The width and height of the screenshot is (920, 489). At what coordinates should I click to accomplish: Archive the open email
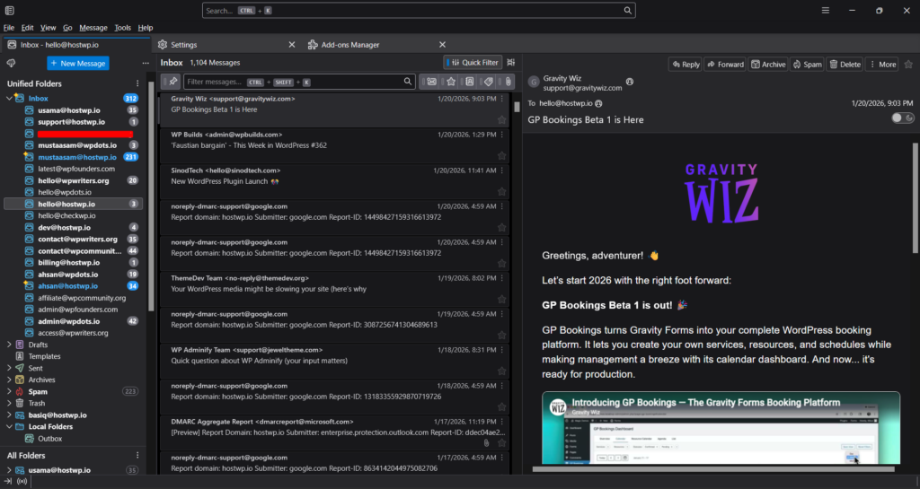768,65
